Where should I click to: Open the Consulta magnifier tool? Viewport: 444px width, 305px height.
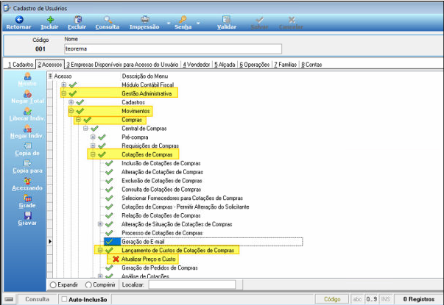[x=108, y=20]
